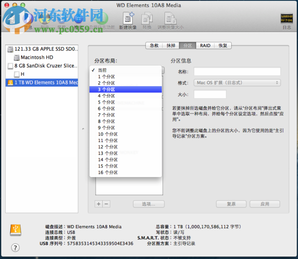Click the Resize Image (调整映像大小) toolbar icon
The image size is (298, 259).
(171, 18)
